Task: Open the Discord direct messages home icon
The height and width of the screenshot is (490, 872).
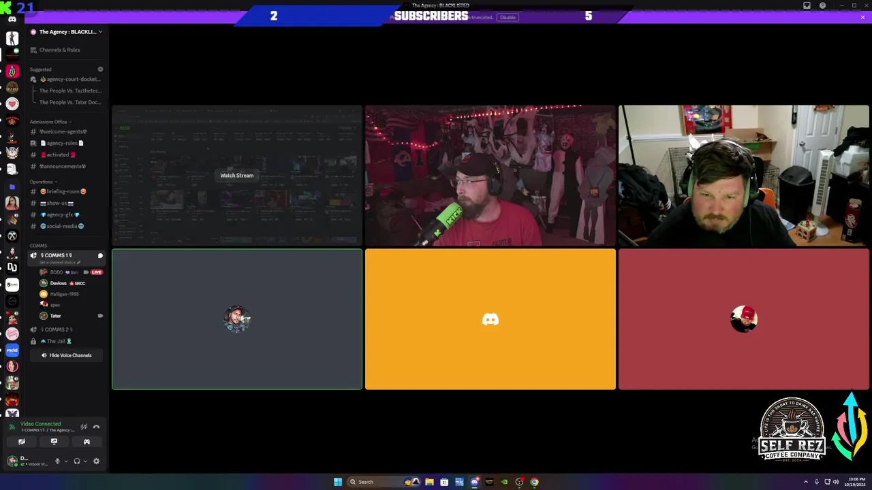Action: [12, 19]
